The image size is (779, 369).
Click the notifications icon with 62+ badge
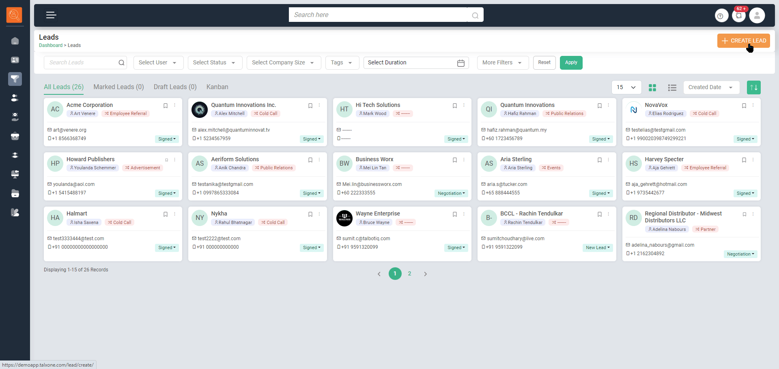(739, 16)
